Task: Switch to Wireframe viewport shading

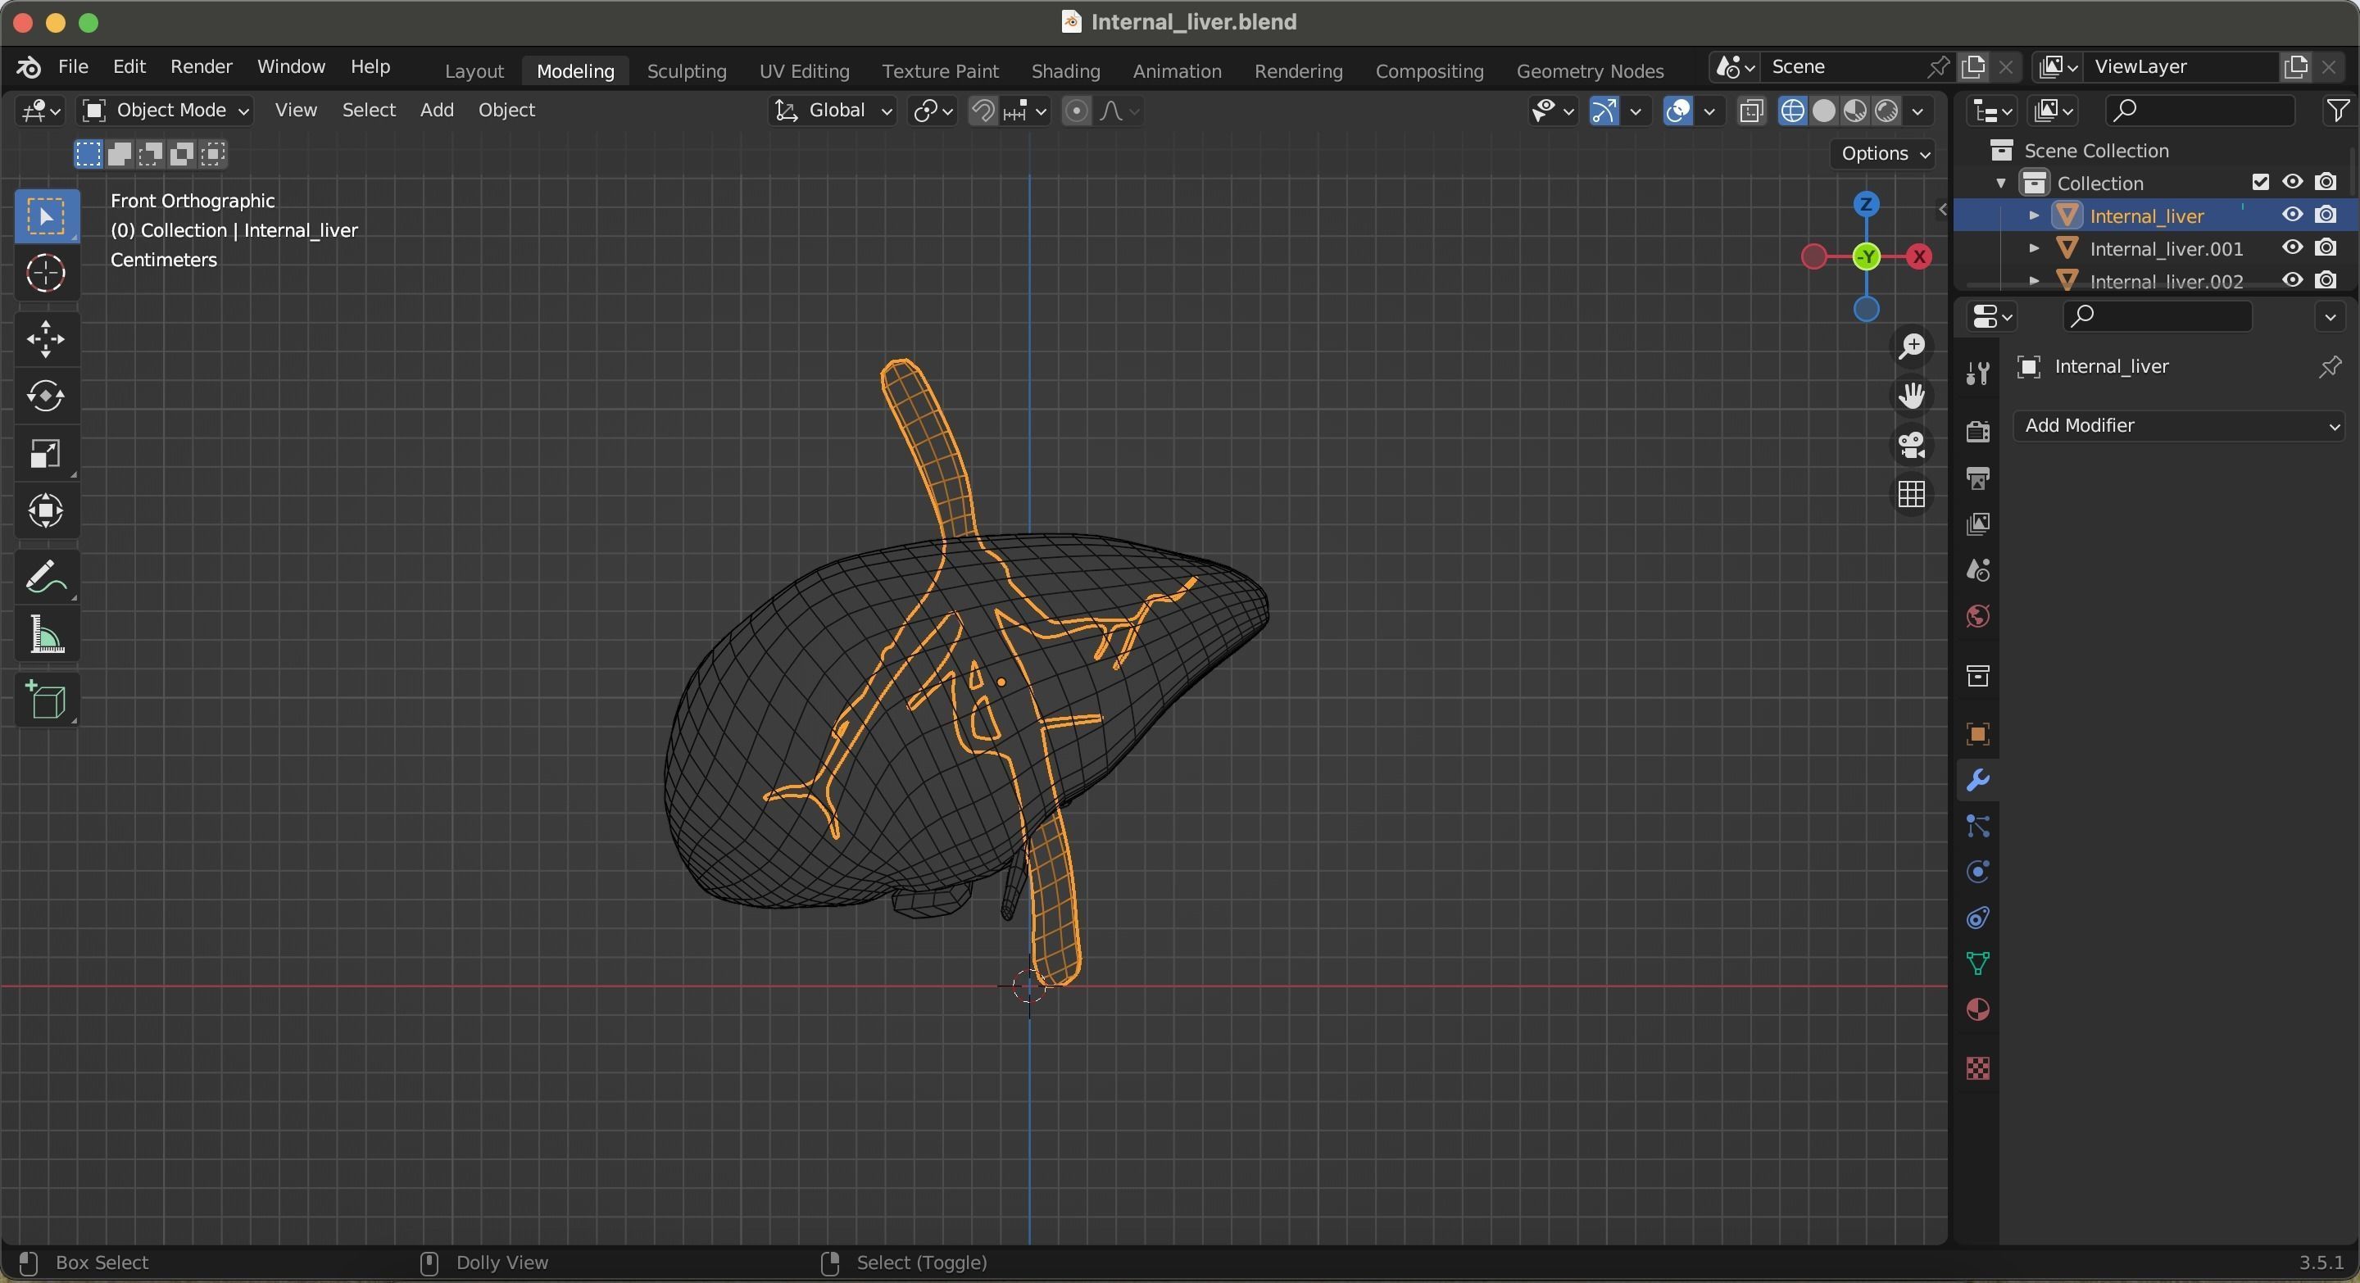Action: (x=1792, y=111)
